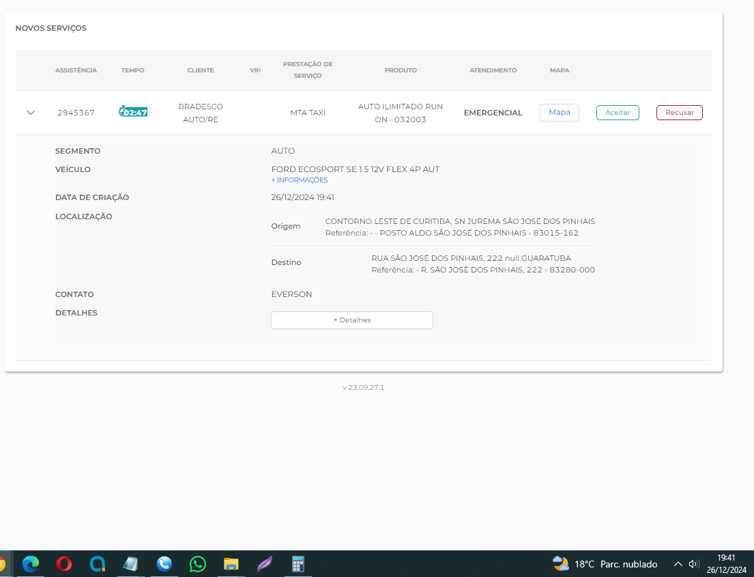Open the purple feather app in taskbar
The image size is (754, 577).
[x=265, y=564]
